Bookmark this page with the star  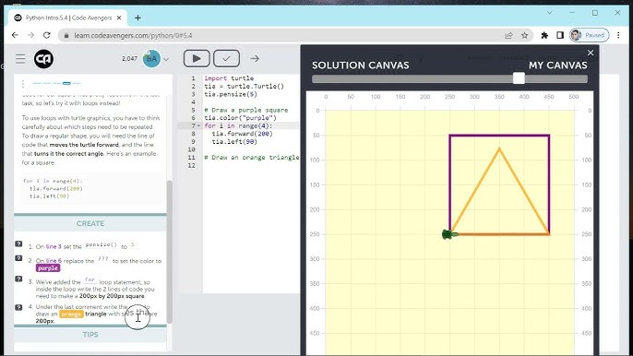tap(524, 36)
